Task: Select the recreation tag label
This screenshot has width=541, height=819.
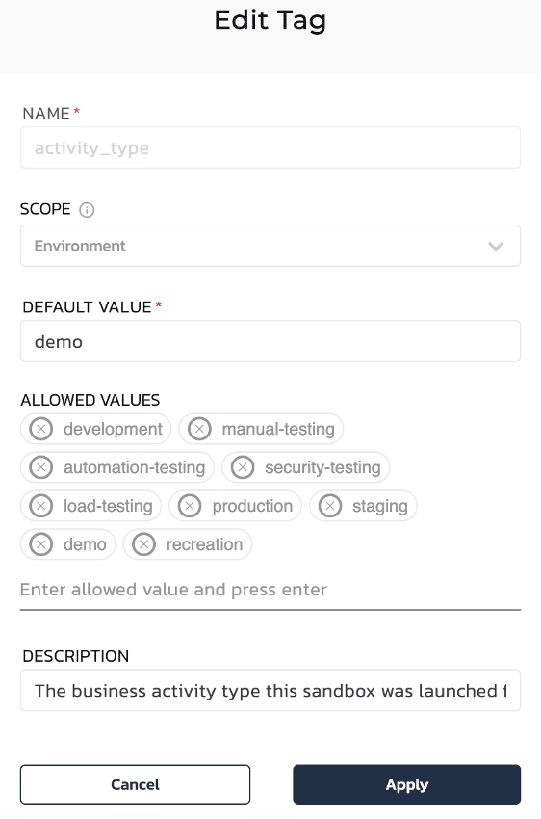Action: pos(204,544)
